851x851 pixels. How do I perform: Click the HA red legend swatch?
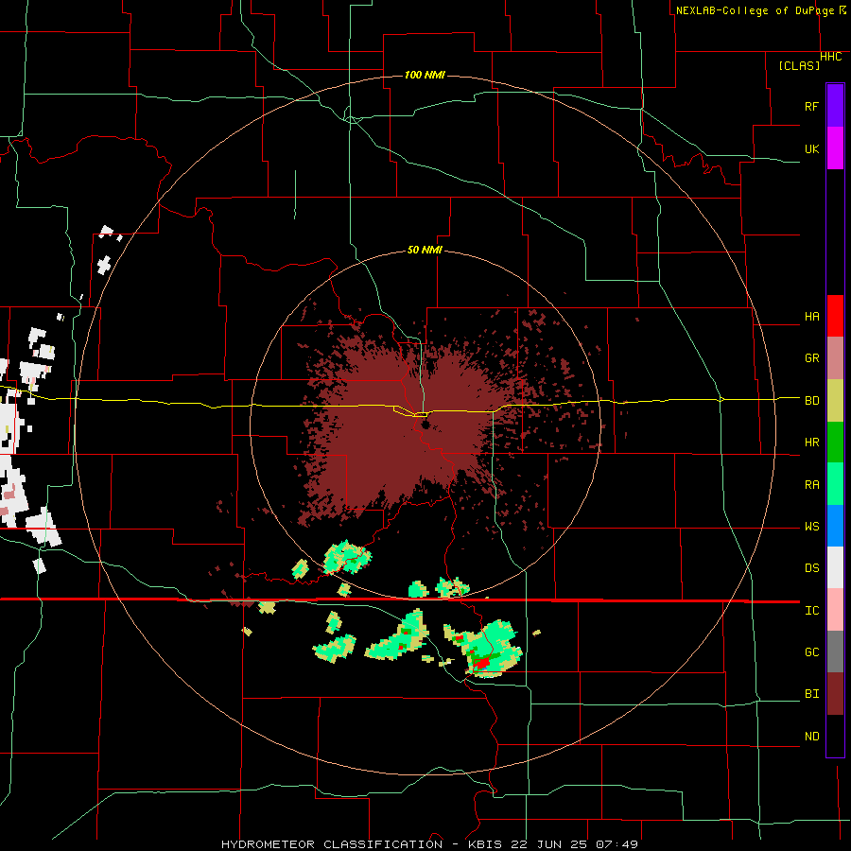(x=835, y=316)
